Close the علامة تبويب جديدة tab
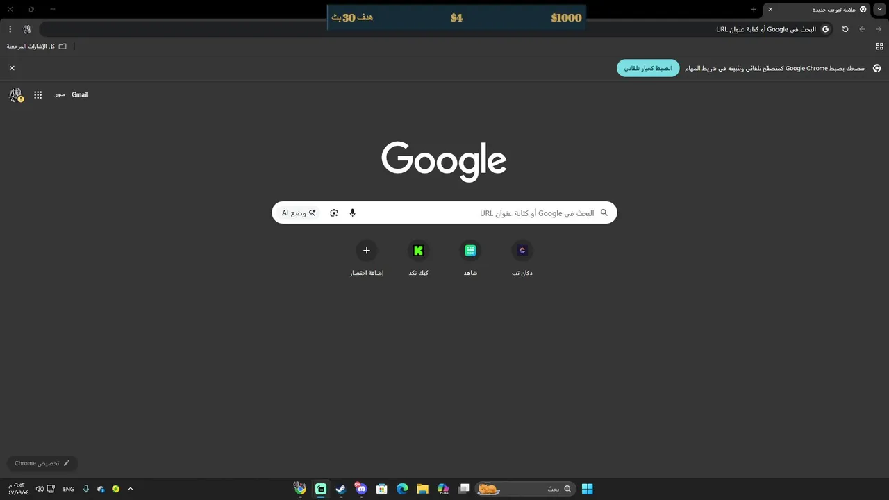The height and width of the screenshot is (500, 889). (770, 10)
